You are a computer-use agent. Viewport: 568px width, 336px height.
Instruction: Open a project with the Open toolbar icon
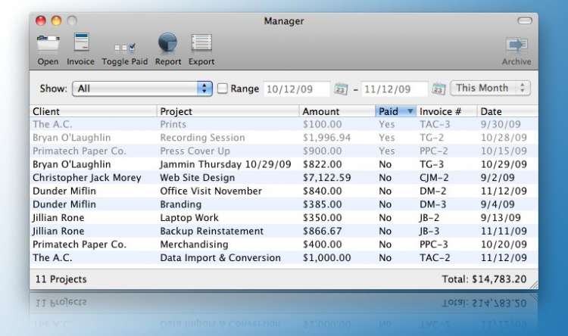coord(48,43)
